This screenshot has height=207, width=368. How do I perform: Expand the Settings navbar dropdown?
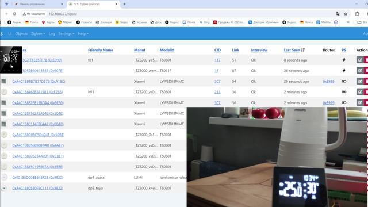pyautogui.click(x=66, y=34)
